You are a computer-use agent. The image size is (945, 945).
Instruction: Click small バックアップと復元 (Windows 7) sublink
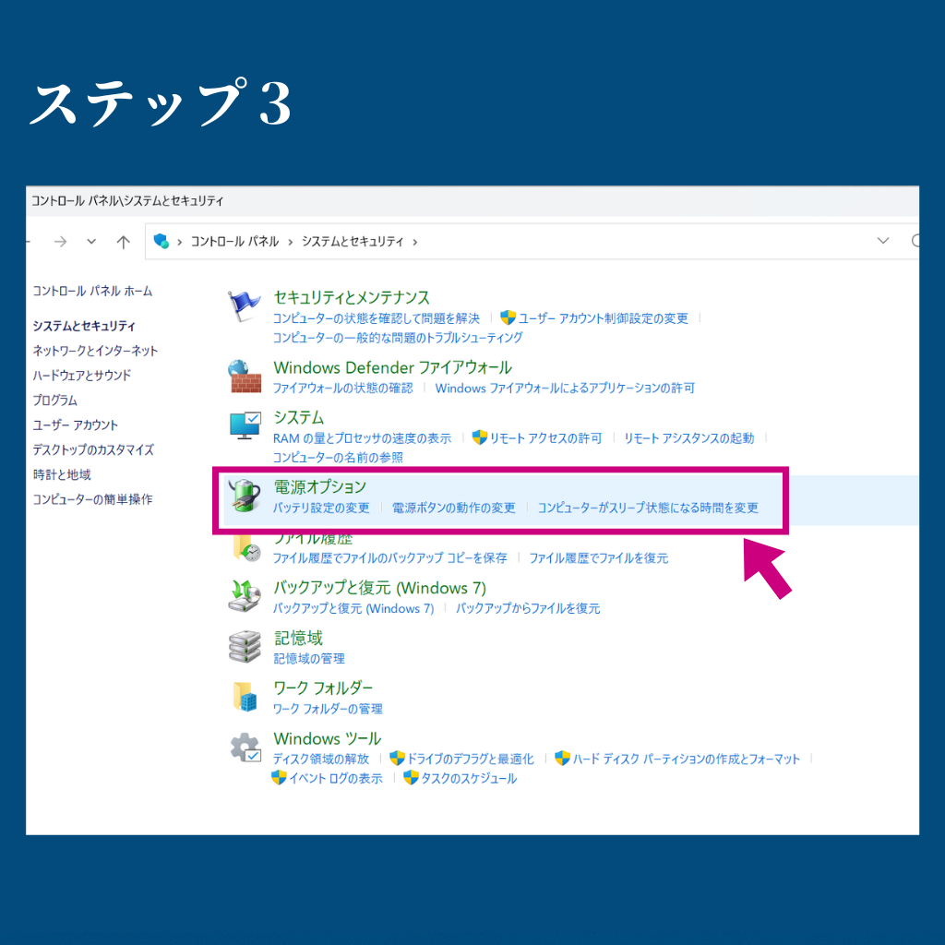click(353, 608)
